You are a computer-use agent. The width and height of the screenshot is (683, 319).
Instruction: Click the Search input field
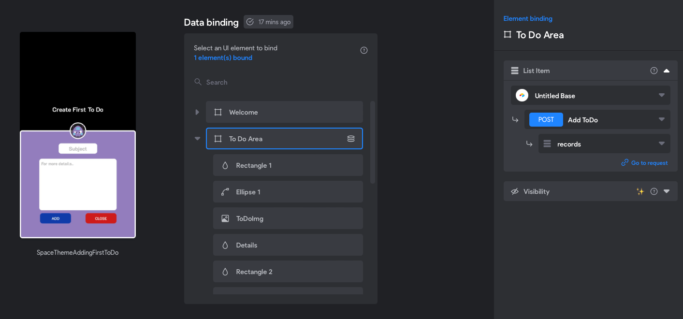[280, 82]
